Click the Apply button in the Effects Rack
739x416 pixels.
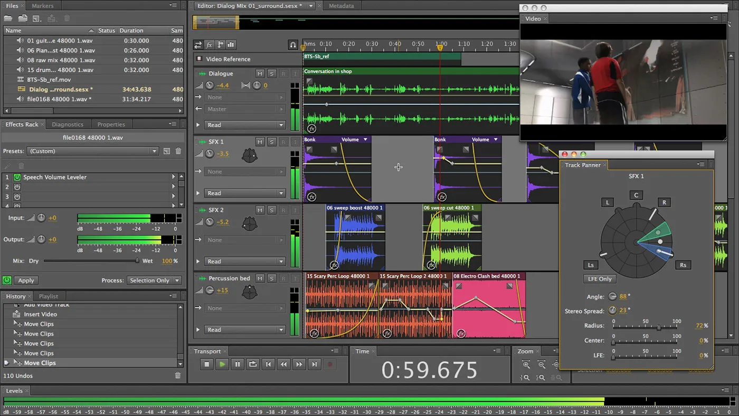[x=26, y=280]
